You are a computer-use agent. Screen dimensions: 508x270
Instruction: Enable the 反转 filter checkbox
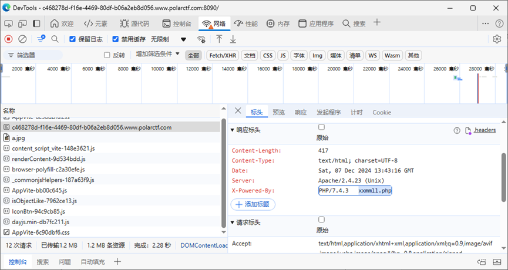[107, 55]
